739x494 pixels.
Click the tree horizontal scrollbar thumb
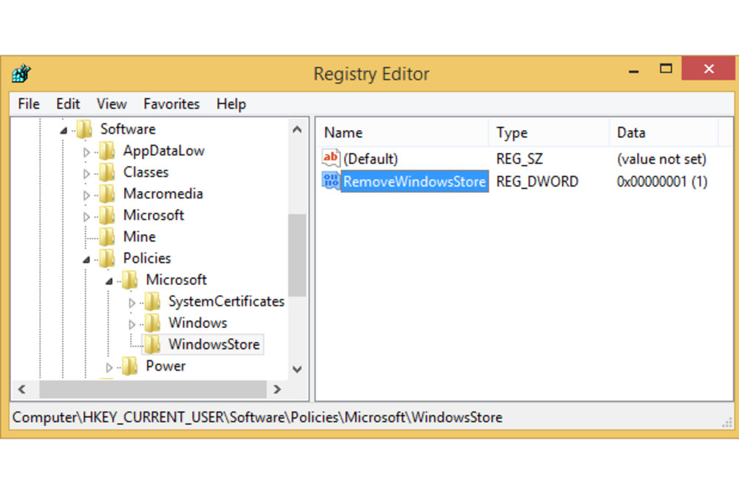153,389
